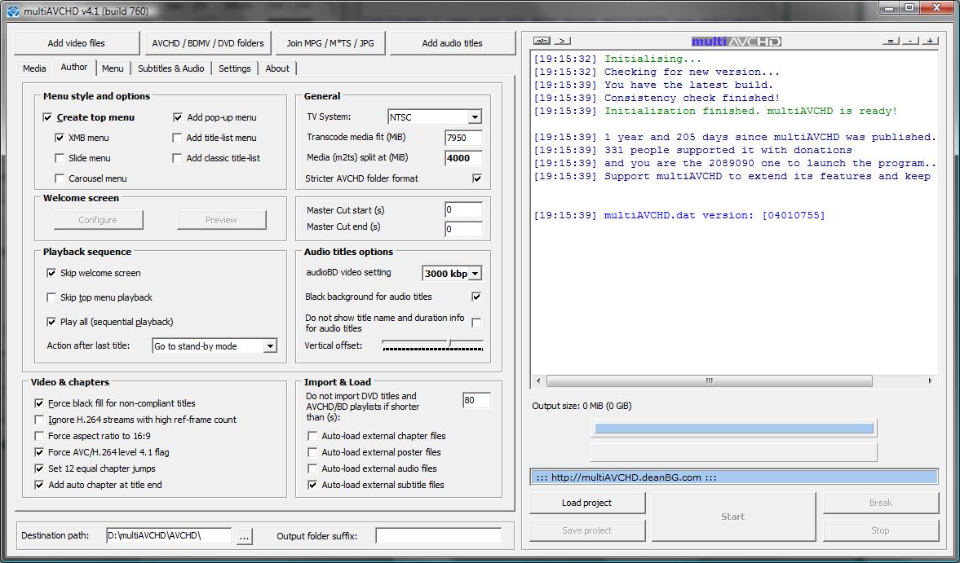This screenshot has width=960, height=563.
Task: Click the Save project button
Action: pos(587,530)
